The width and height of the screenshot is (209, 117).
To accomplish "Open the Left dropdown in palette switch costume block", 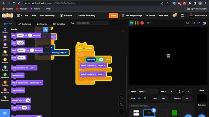I will pos(32,68).
